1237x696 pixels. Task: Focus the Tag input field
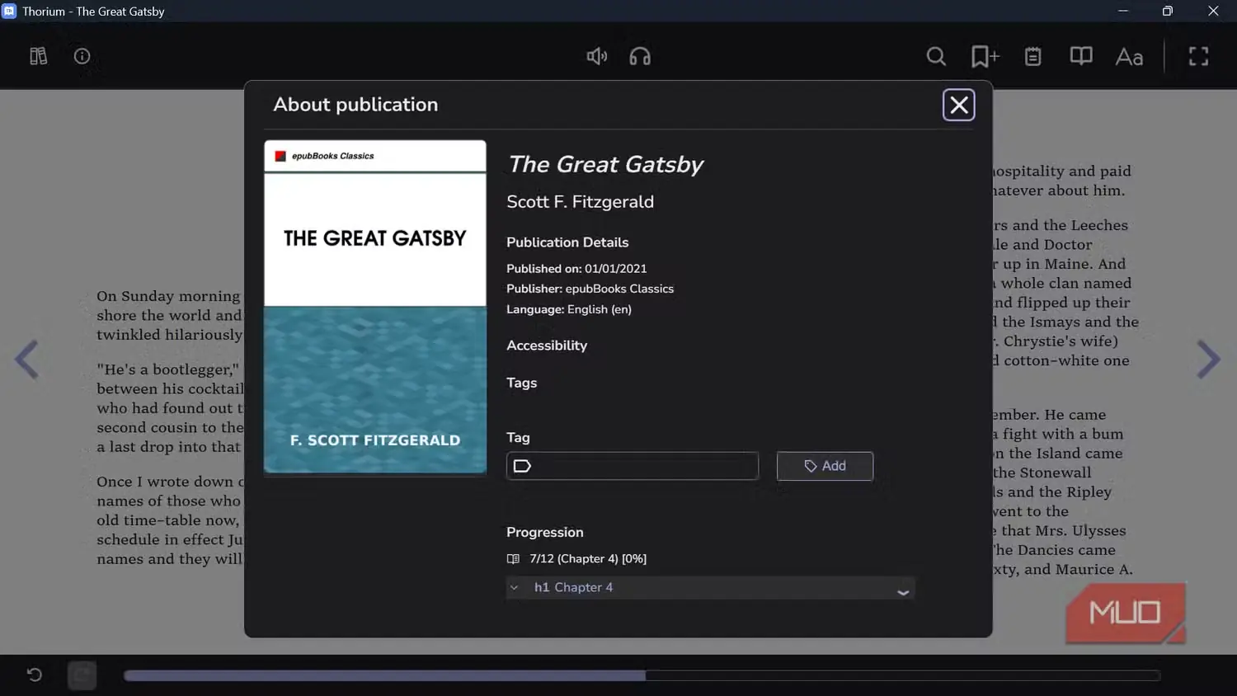633,466
